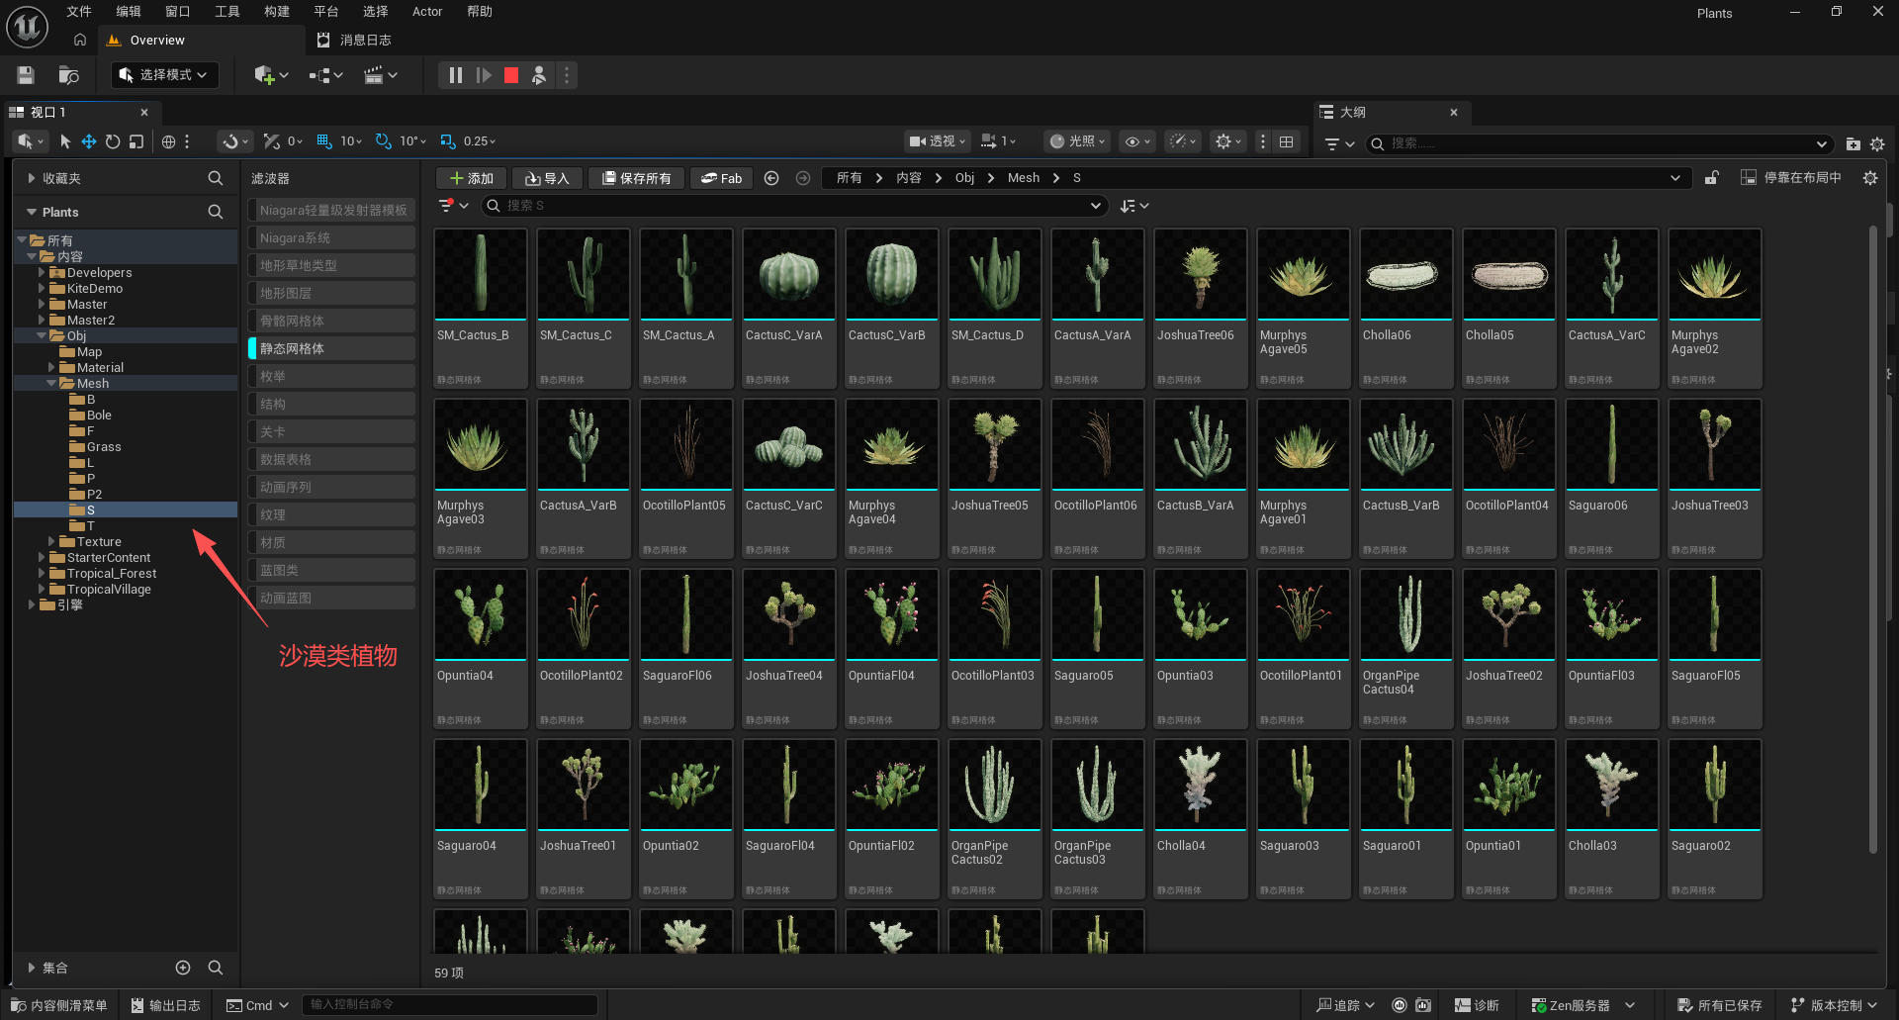Open the 光照 lighting mode dropdown

click(x=1078, y=141)
